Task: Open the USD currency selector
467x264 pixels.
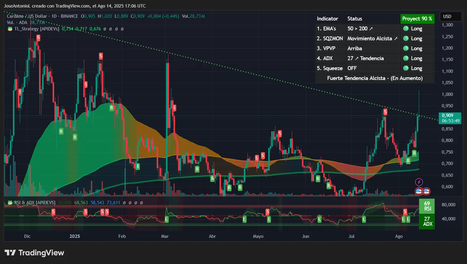Action: (x=450, y=17)
